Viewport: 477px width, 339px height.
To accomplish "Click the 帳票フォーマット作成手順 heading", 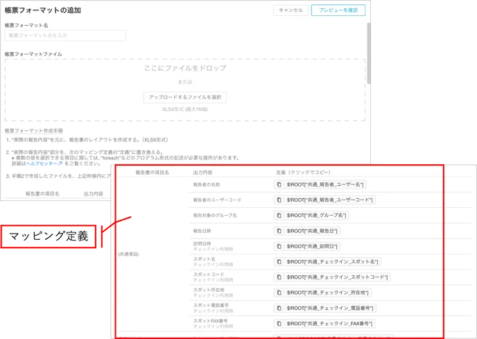I will (x=34, y=131).
